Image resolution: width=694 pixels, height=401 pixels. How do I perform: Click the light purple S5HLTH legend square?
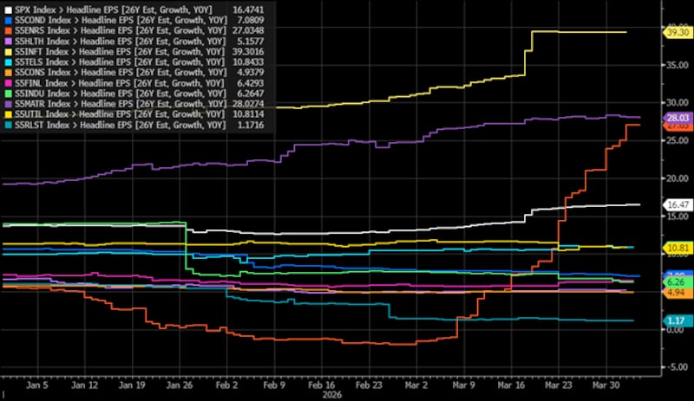pyautogui.click(x=7, y=41)
